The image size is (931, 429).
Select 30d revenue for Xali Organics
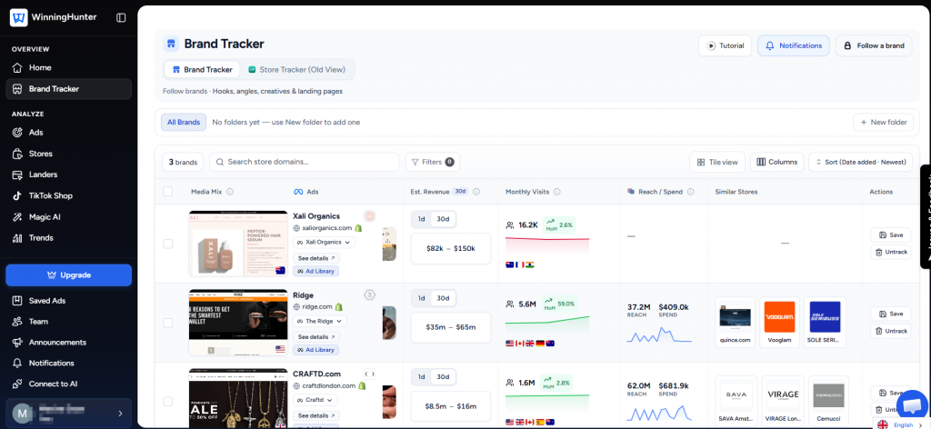(443, 219)
